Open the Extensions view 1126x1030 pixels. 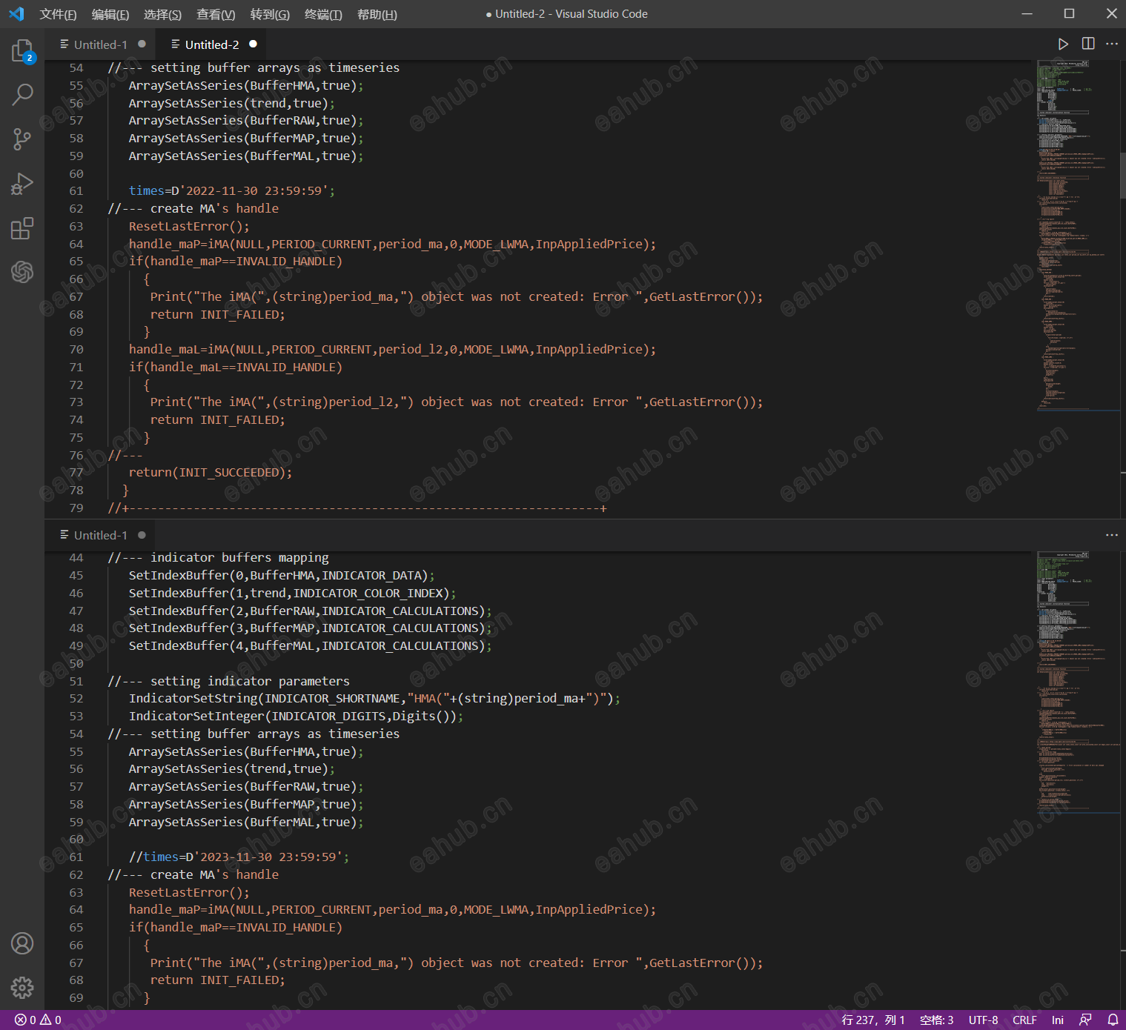point(22,228)
